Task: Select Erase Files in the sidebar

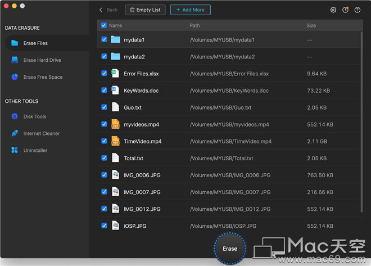Action: 47,43
